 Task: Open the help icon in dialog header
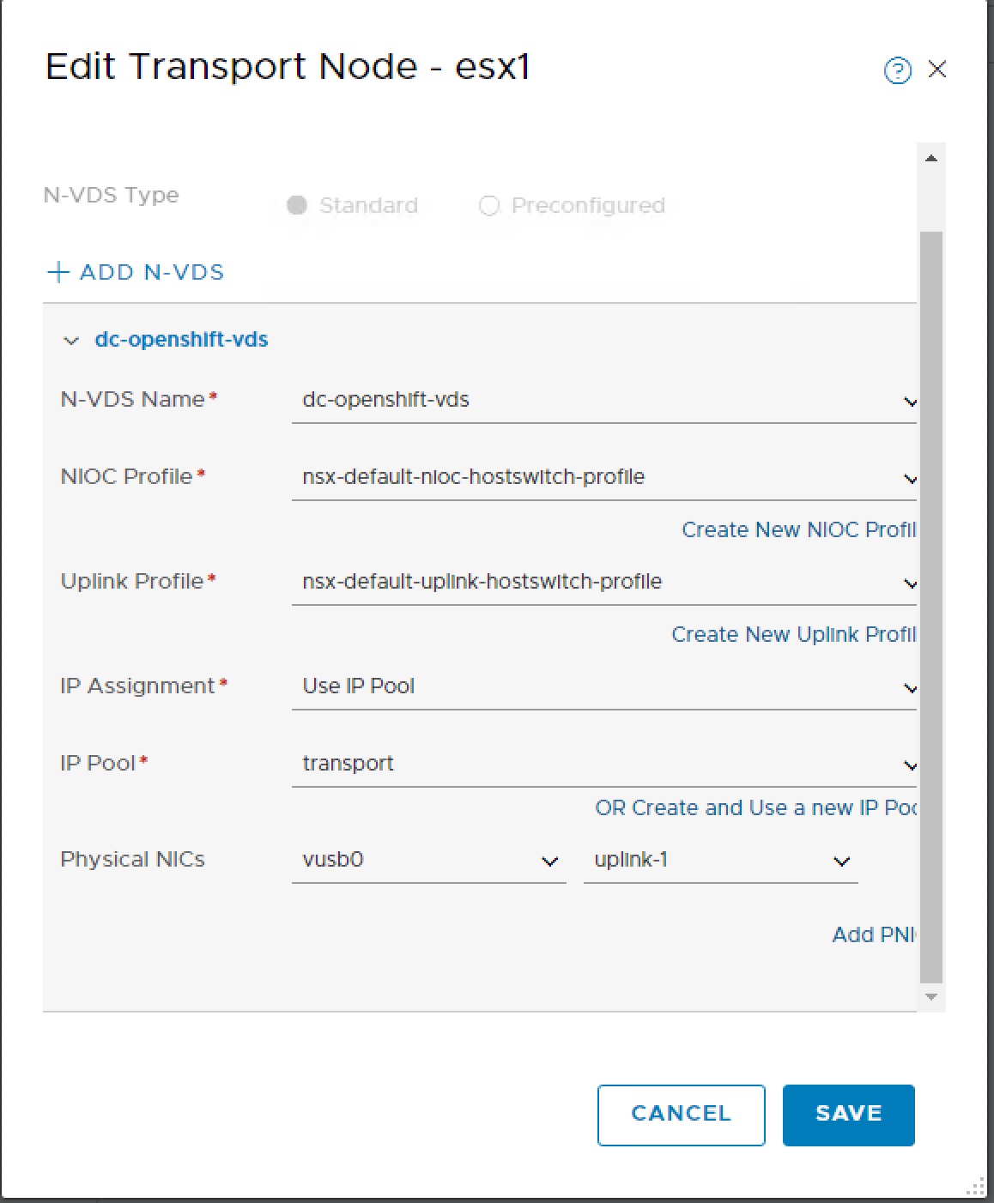[x=897, y=71]
